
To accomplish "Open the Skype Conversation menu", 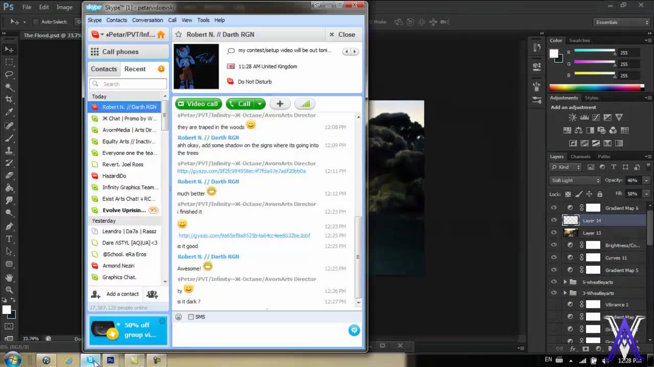I will [147, 20].
